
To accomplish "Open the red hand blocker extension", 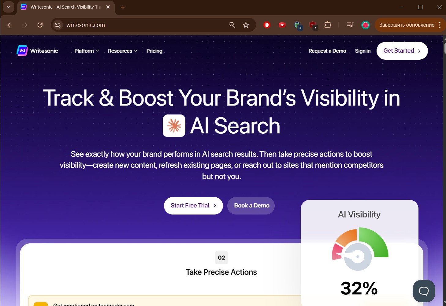I will (x=267, y=25).
